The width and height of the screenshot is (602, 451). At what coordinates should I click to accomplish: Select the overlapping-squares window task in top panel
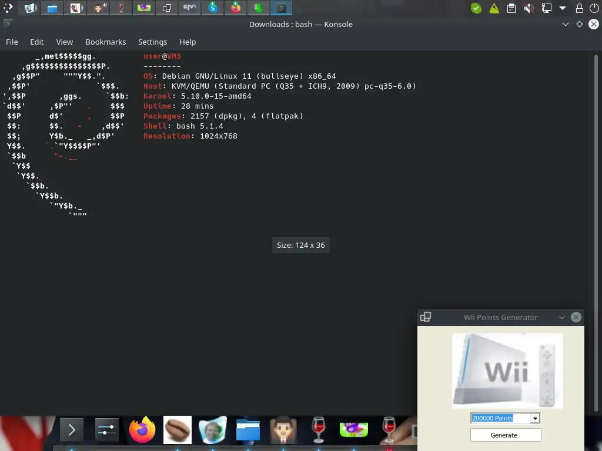[167, 8]
